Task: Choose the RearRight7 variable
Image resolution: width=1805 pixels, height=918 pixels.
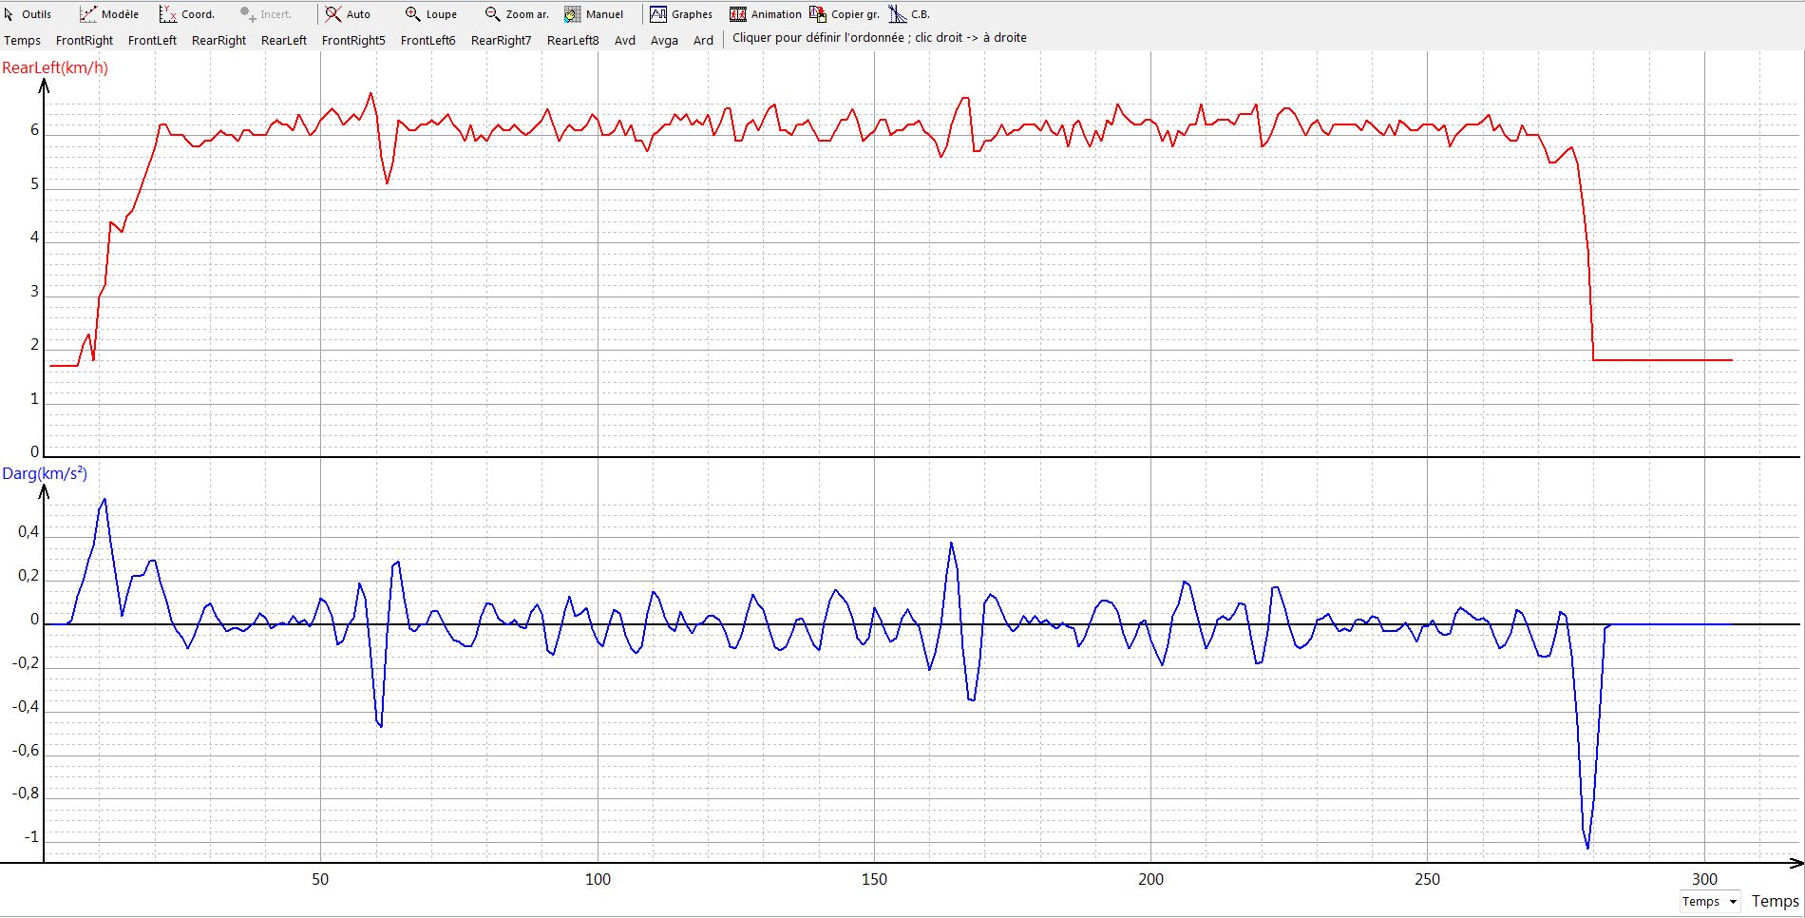Action: [x=501, y=40]
